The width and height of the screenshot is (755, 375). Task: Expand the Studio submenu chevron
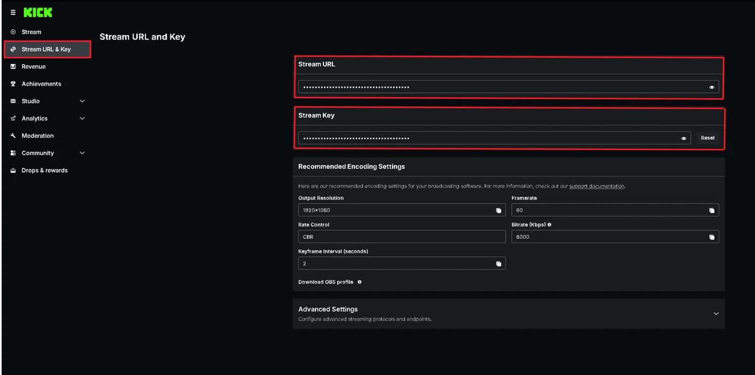click(82, 101)
